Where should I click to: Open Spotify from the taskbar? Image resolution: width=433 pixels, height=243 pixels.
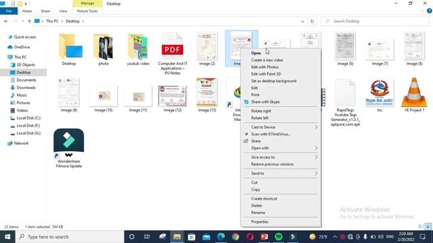278,237
